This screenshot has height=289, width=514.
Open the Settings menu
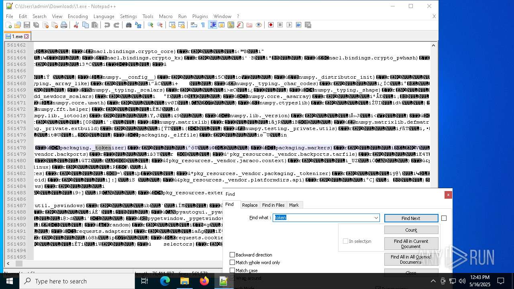tap(128, 16)
